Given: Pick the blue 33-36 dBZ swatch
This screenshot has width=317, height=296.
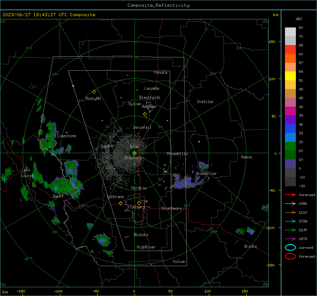Looking at the screenshot, I should pyautogui.click(x=290, y=128).
